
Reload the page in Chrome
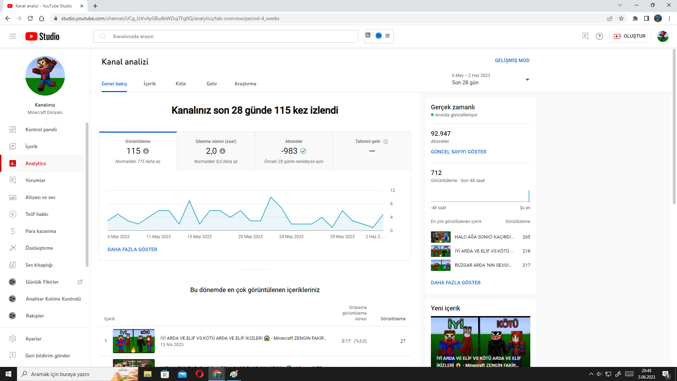point(30,18)
